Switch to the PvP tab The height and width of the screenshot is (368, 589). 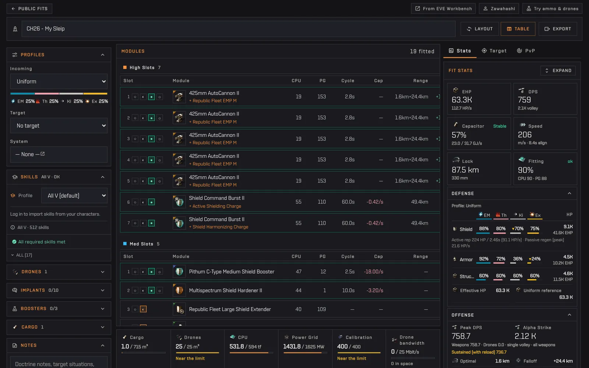(x=526, y=51)
